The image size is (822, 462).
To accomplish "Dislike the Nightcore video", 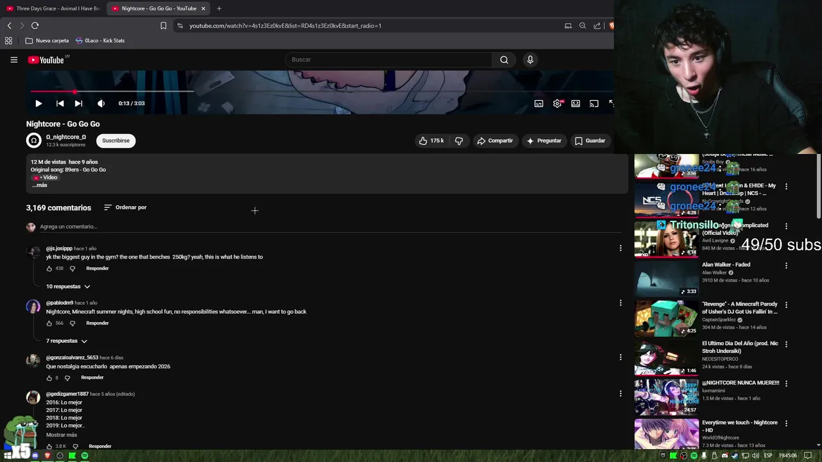I will [x=459, y=141].
